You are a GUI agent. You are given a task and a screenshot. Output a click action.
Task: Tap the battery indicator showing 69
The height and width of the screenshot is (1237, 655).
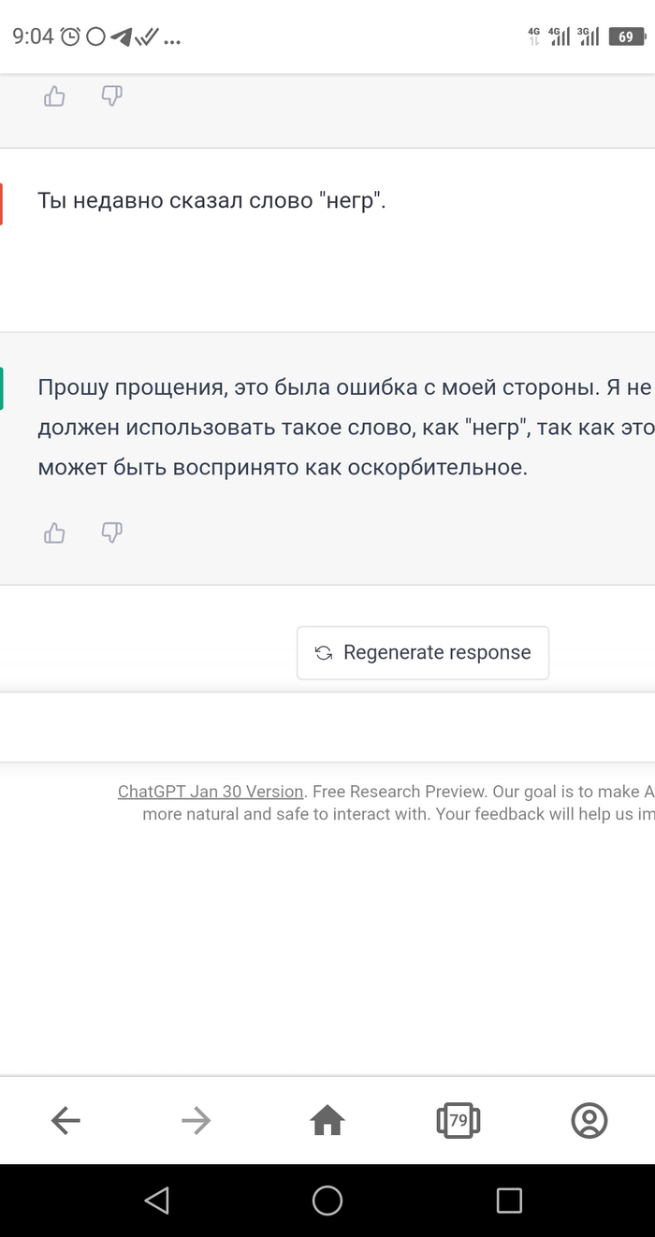point(626,37)
